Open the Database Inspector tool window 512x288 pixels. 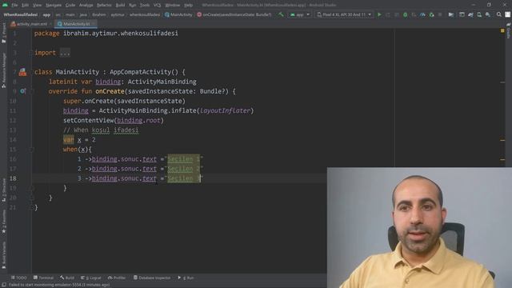click(x=152, y=278)
